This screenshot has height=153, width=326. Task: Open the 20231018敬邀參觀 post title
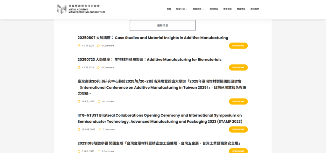tap(158, 143)
